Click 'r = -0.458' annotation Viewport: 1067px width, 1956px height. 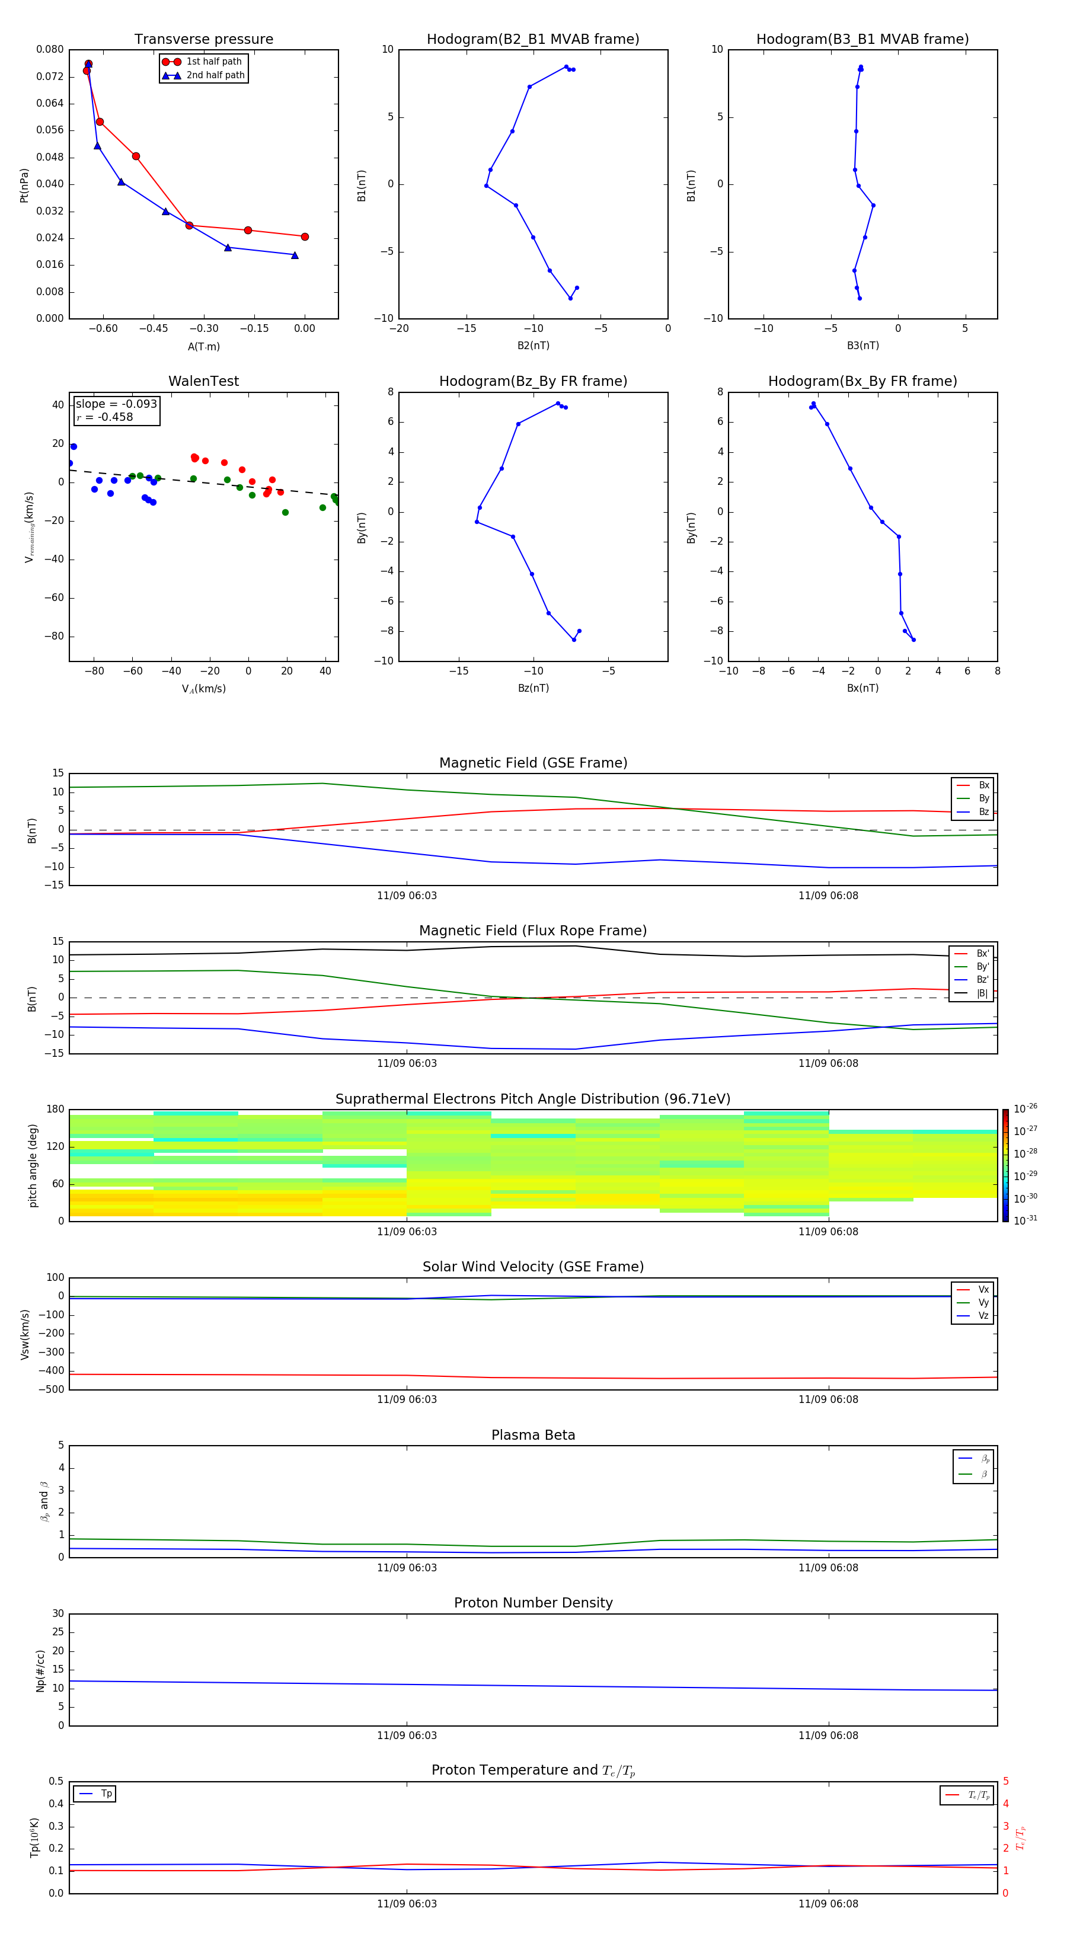pyautogui.click(x=105, y=417)
